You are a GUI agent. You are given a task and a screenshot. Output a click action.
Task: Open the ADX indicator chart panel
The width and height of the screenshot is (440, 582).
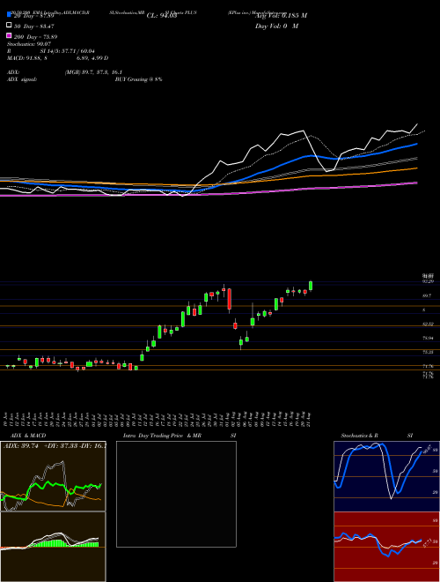pyautogui.click(x=53, y=476)
